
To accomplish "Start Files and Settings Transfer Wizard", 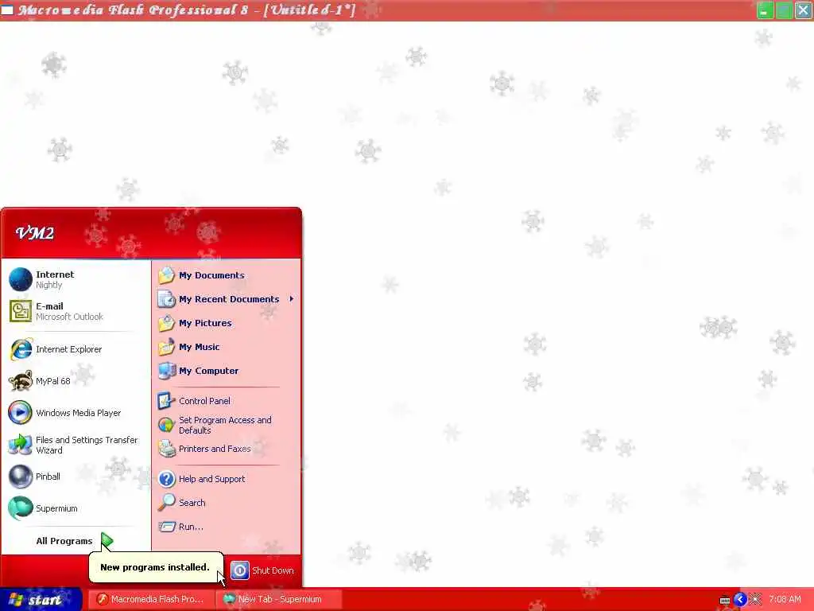I will click(x=76, y=445).
